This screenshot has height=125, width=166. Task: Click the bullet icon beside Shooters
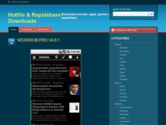[x=118, y=48]
